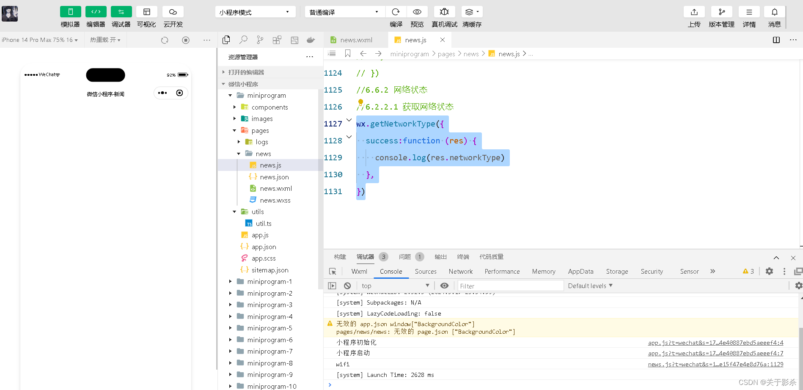Open devtools settings gear icon

pos(769,272)
